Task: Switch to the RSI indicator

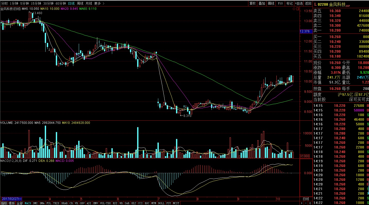Action: pos(115,203)
